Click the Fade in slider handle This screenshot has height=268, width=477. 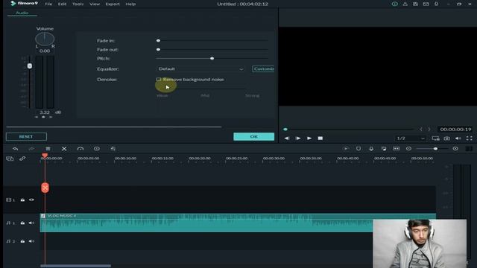click(158, 40)
